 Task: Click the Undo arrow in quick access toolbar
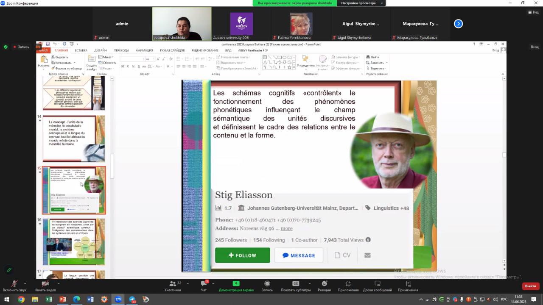coord(55,44)
